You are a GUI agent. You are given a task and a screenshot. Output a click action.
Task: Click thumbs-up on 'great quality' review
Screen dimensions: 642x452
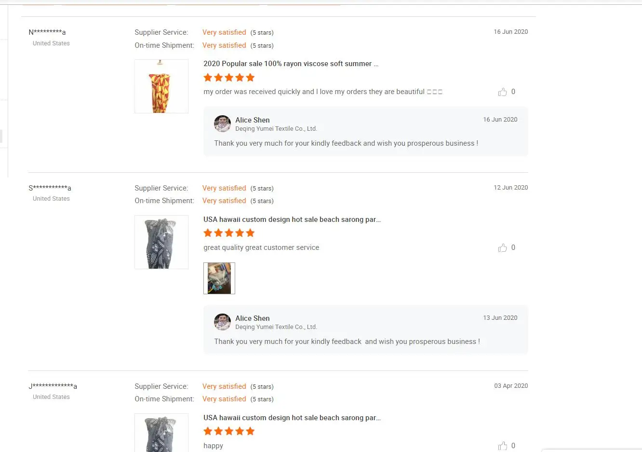[x=503, y=247]
